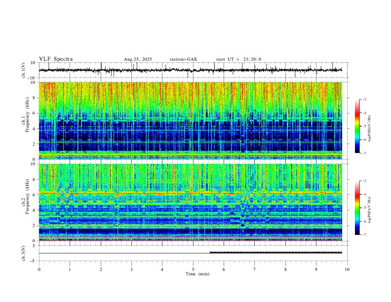This screenshot has height=302, width=391.
Task: Click time axis tick label '5'
Action: coord(193,269)
